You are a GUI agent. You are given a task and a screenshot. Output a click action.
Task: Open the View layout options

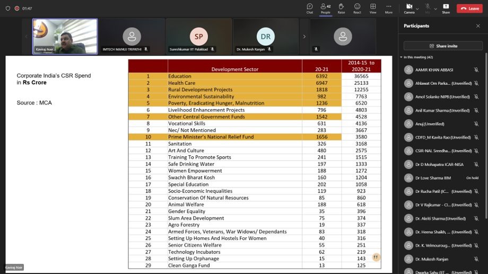point(373,8)
